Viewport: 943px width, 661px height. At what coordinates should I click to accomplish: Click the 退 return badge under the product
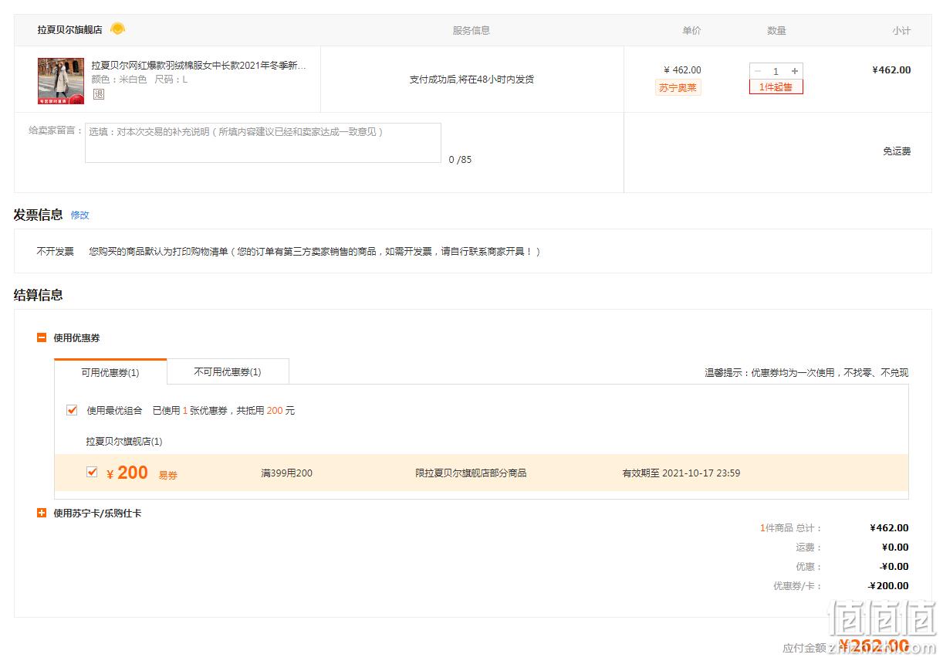pyautogui.click(x=98, y=94)
